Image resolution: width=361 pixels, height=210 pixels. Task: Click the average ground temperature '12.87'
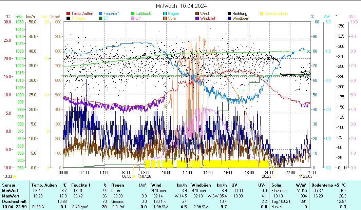[341, 202]
